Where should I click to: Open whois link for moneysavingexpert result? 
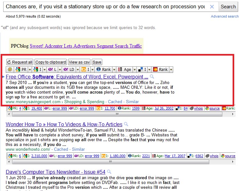198,108
